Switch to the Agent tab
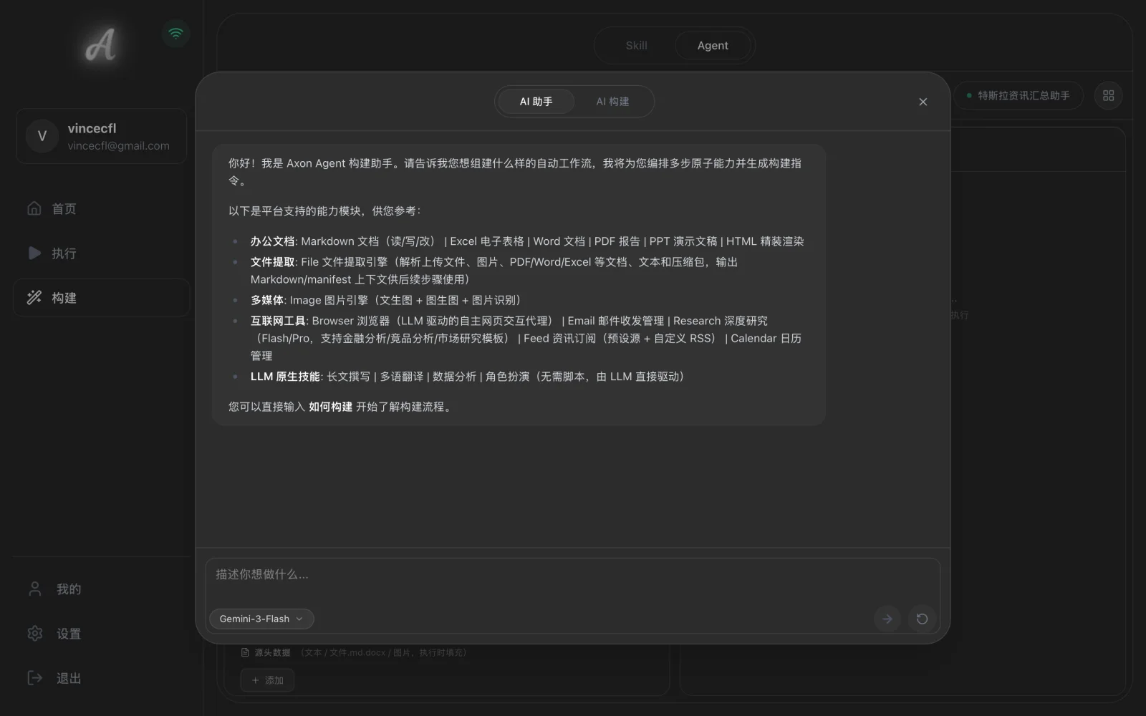 click(x=713, y=45)
